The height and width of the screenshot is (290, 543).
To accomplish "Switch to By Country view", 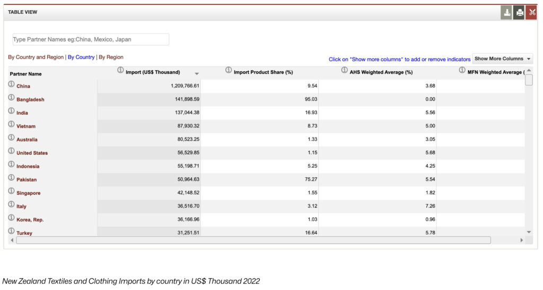I will click(81, 57).
